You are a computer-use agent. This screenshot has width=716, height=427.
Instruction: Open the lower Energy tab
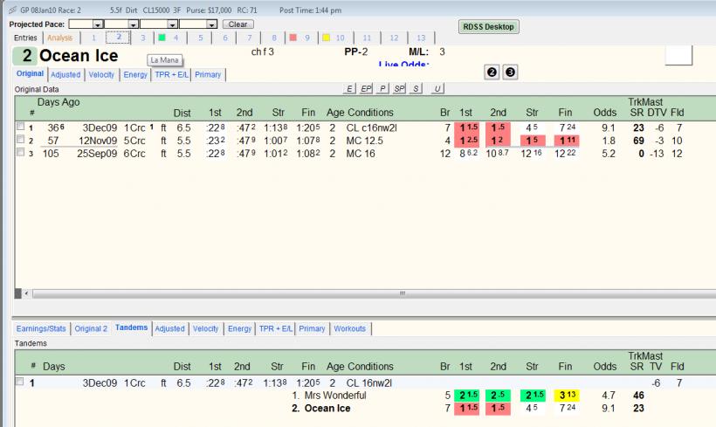[240, 328]
